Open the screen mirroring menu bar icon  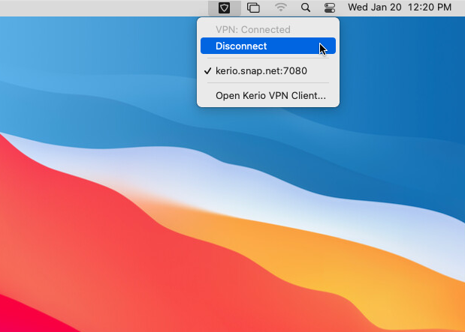253,7
